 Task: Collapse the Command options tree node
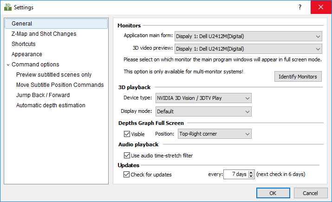[8, 65]
